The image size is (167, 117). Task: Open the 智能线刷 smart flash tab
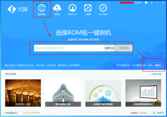(x=42, y=9)
